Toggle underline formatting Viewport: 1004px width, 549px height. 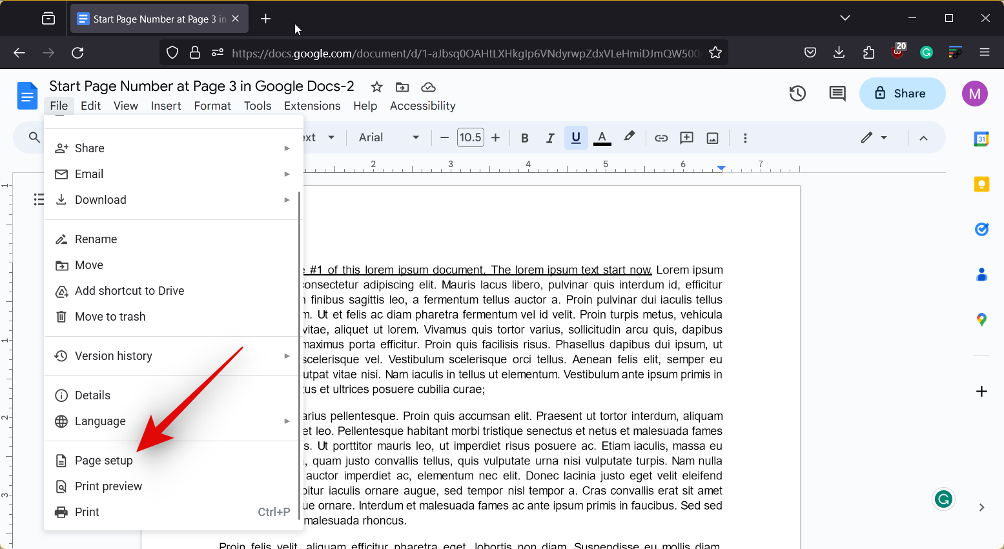tap(576, 137)
